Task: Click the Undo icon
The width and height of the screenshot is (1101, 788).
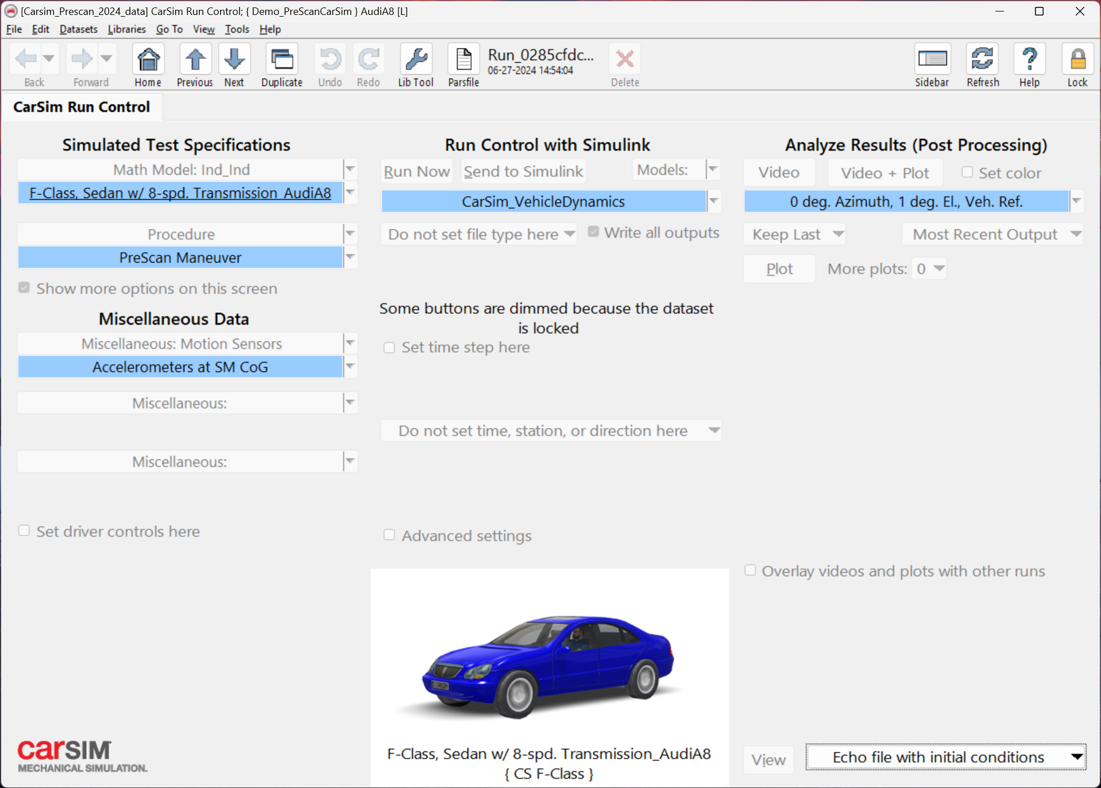Action: (330, 59)
